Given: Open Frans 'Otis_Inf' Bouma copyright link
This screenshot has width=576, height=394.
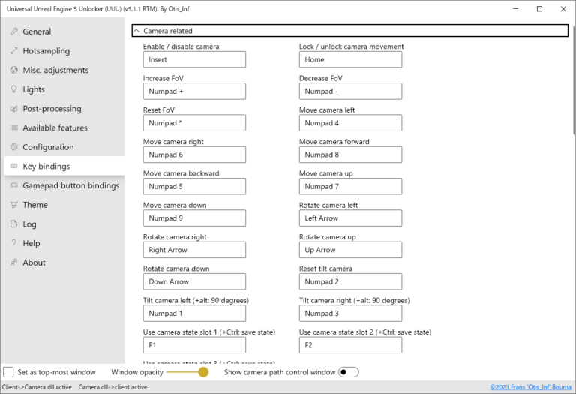Looking at the screenshot, I should tap(529, 387).
